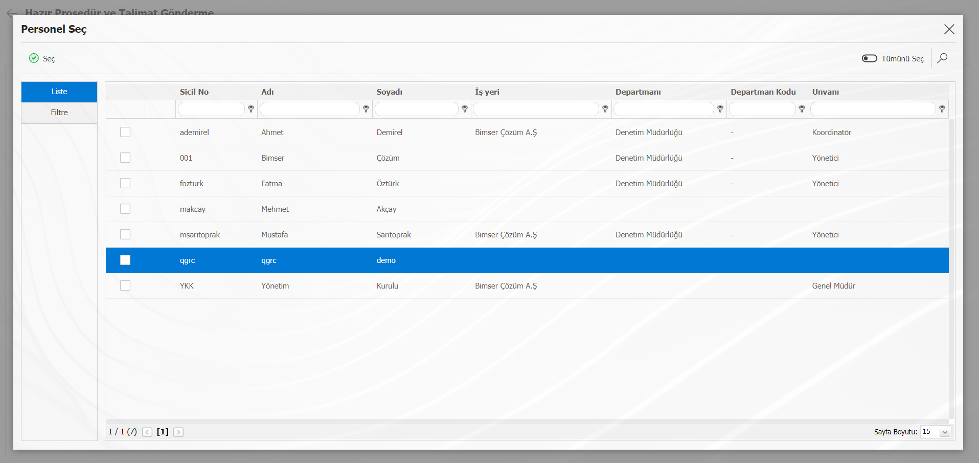Open the Sayfa Boyutu dropdown
Viewport: 979px width, 463px height.
pyautogui.click(x=945, y=432)
